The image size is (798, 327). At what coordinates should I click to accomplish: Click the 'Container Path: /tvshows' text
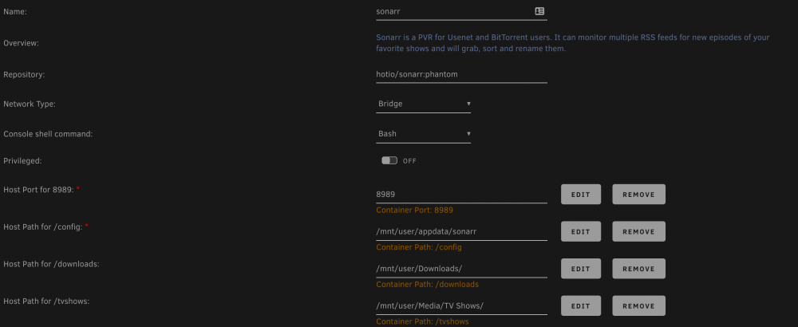click(422, 321)
